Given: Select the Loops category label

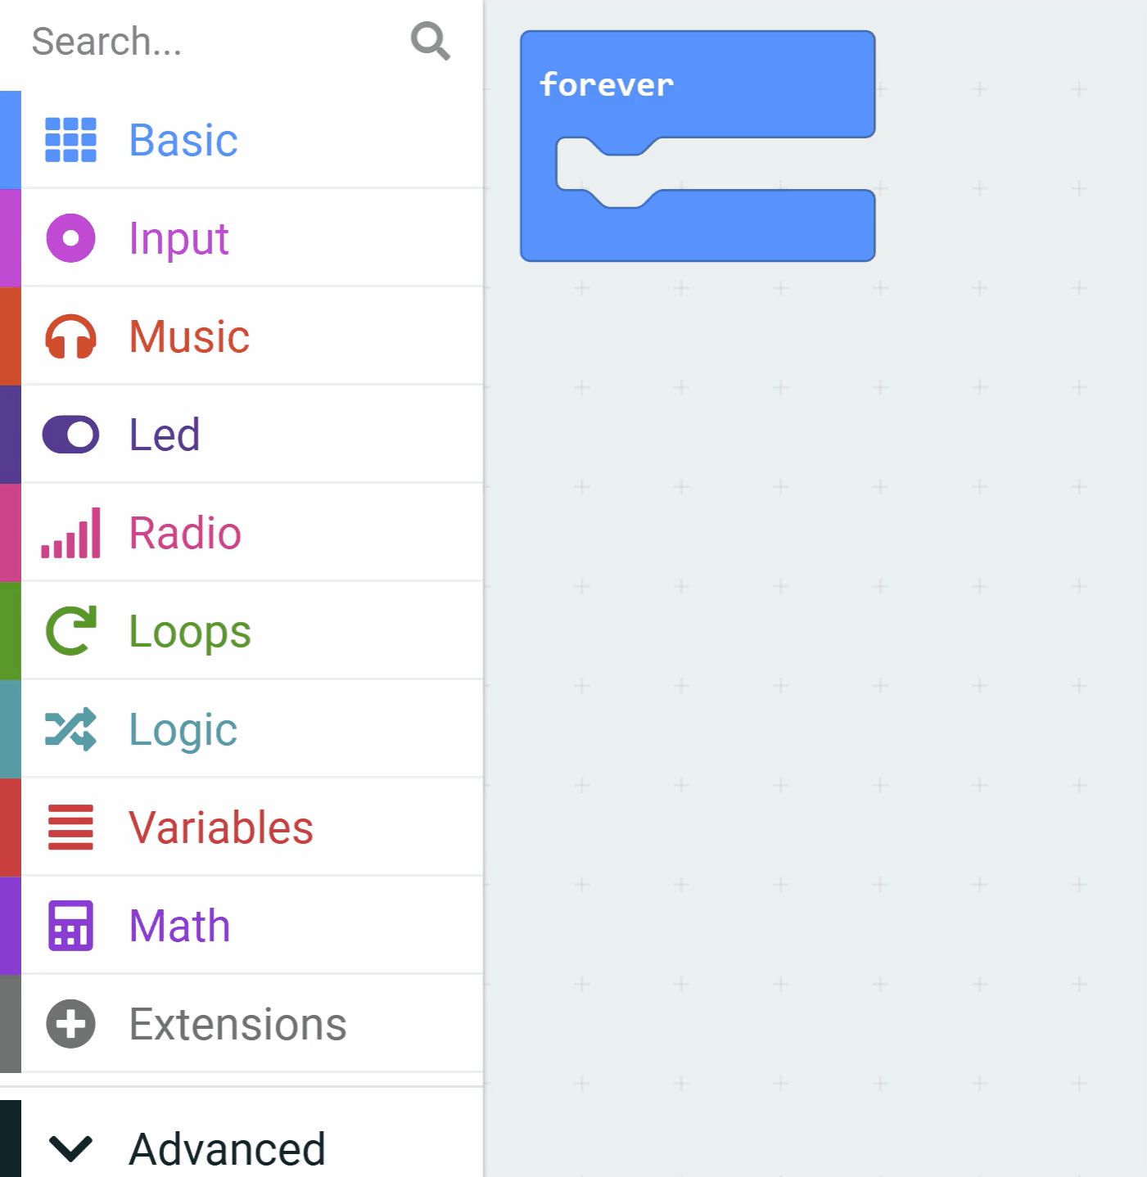Looking at the screenshot, I should (190, 631).
